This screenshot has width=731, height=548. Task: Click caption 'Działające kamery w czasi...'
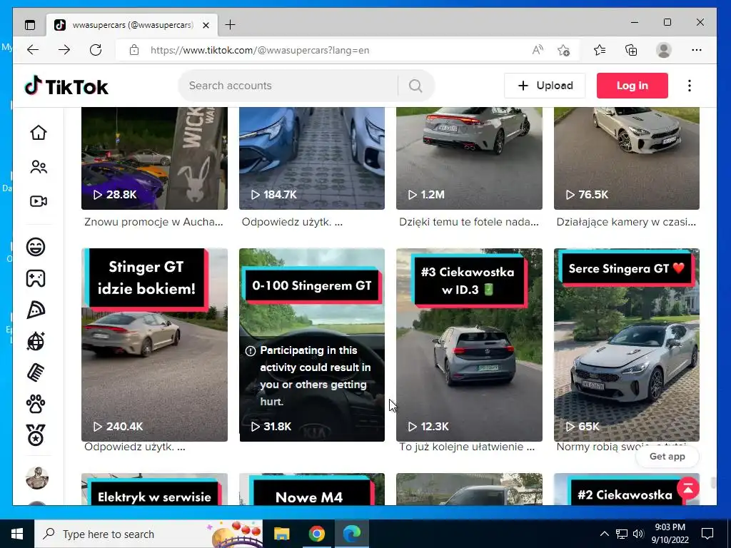coord(626,223)
